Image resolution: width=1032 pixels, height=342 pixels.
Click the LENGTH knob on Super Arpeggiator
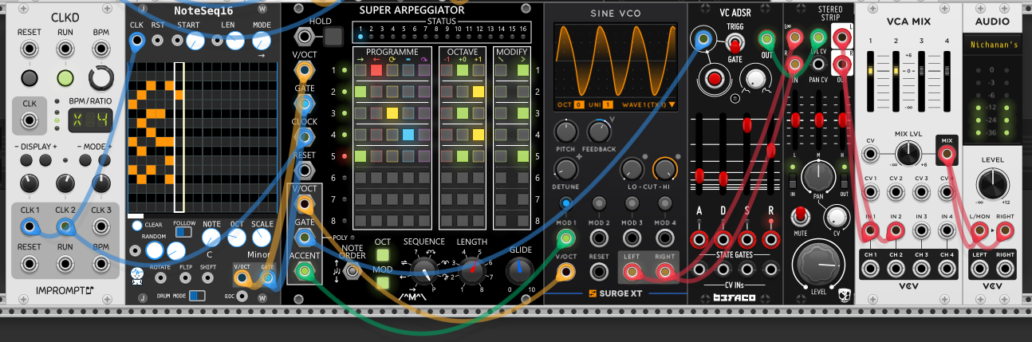coord(471,272)
